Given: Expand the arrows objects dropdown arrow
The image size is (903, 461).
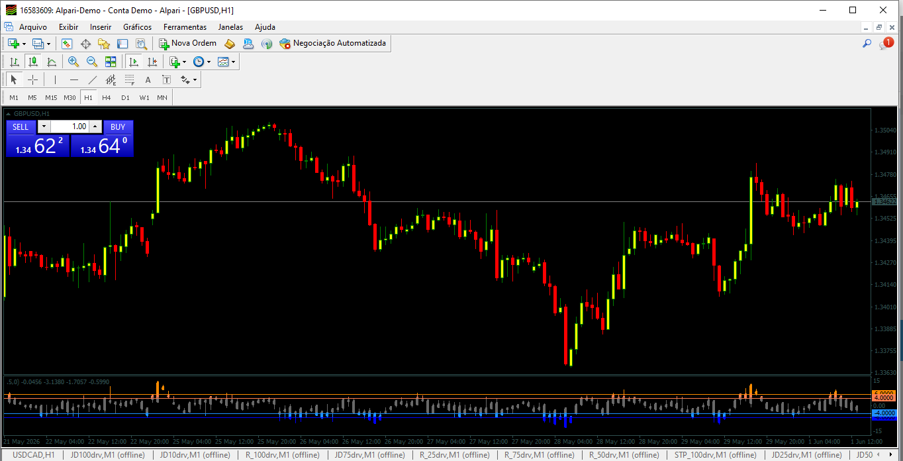Looking at the screenshot, I should [195, 79].
